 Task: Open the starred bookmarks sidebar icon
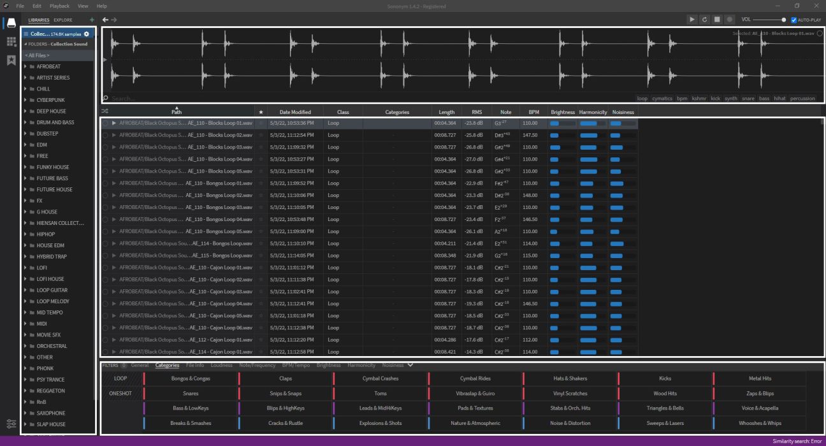pos(11,61)
